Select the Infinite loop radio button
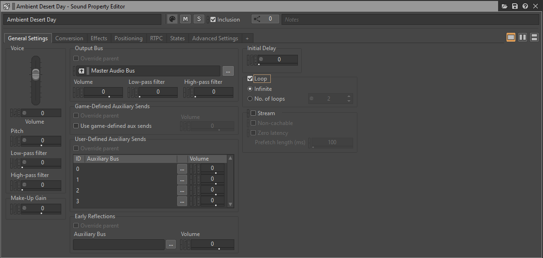543x258 pixels. coord(250,89)
